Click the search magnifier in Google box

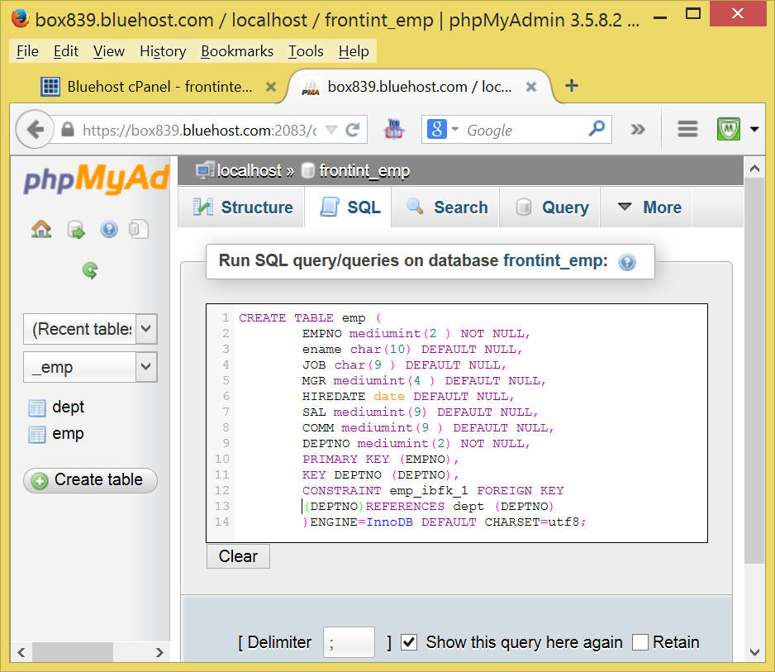pos(597,129)
